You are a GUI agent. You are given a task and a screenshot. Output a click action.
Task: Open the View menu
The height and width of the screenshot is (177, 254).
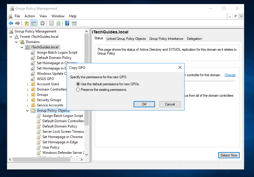pyautogui.click(x=43, y=16)
